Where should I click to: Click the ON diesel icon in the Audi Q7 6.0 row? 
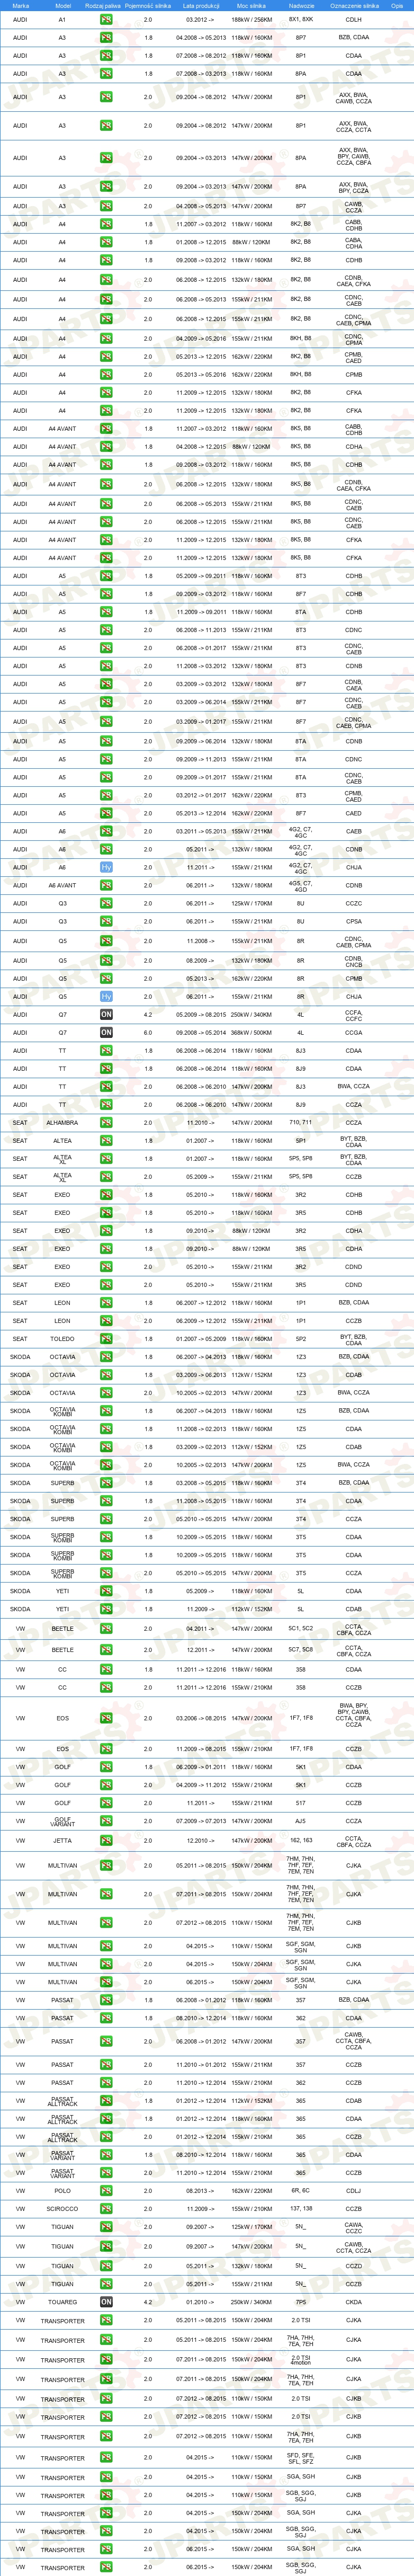tap(106, 1032)
